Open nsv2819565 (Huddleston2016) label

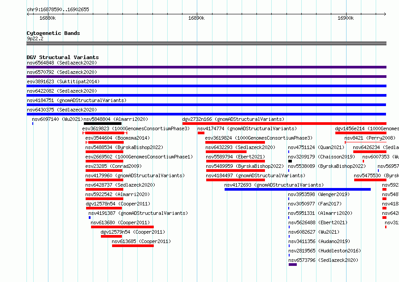(x=324, y=251)
